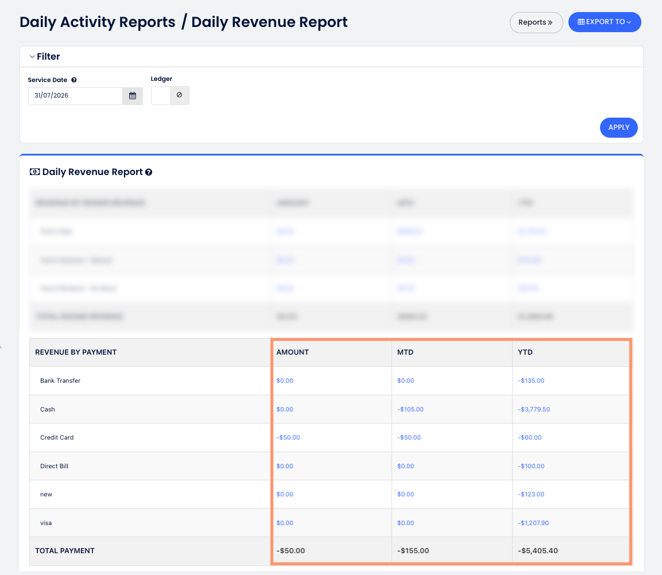
Task: Open the Service Date calendar picker icon
Action: point(133,96)
